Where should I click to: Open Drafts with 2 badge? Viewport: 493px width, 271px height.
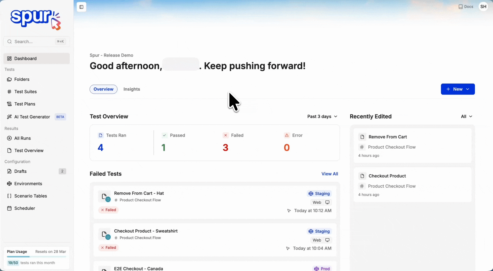[20, 171]
